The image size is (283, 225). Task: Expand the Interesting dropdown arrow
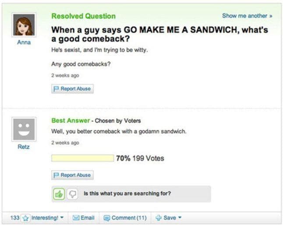pyautogui.click(x=63, y=218)
